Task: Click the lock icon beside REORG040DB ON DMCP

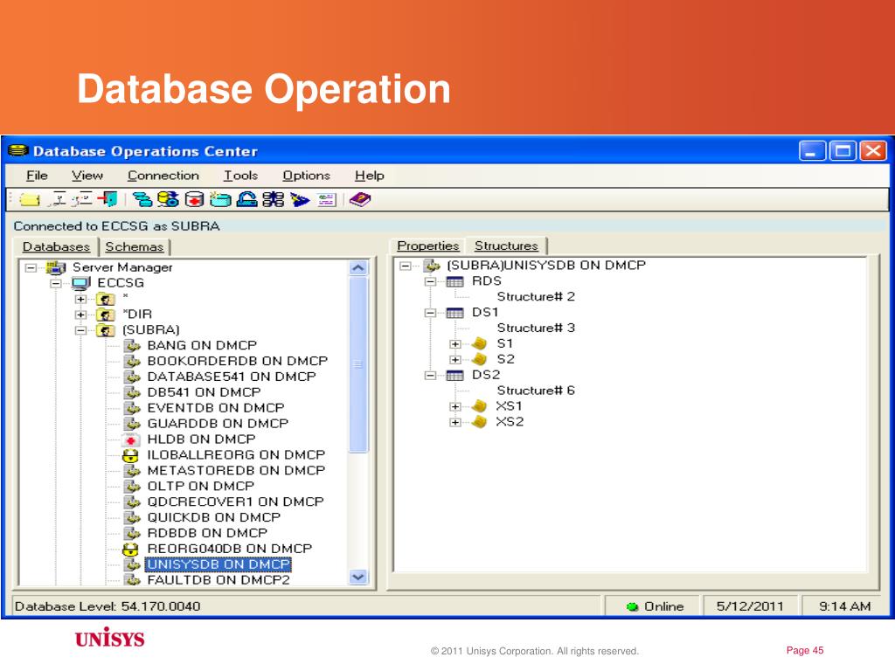Action: [x=131, y=549]
